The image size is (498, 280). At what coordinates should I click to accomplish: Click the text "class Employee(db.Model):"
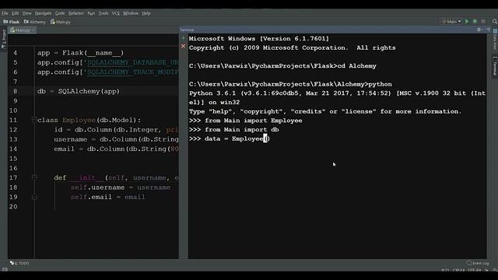tap(89, 121)
